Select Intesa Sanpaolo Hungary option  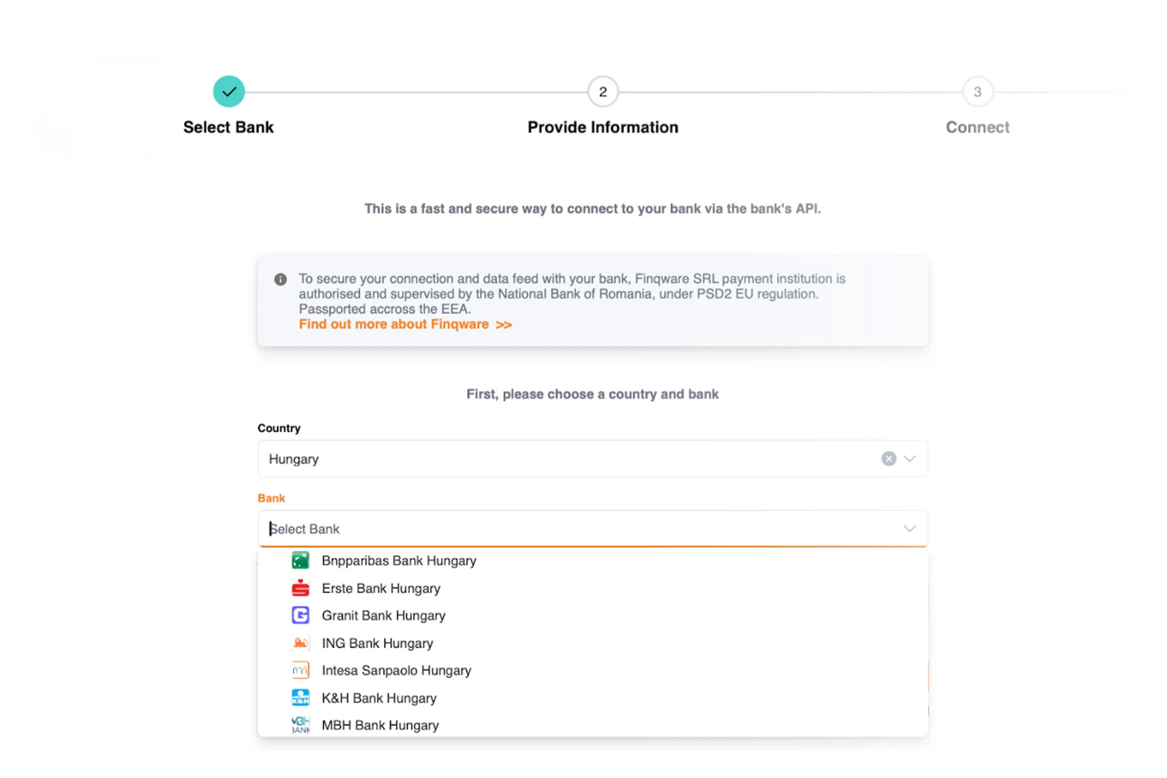[x=592, y=671]
